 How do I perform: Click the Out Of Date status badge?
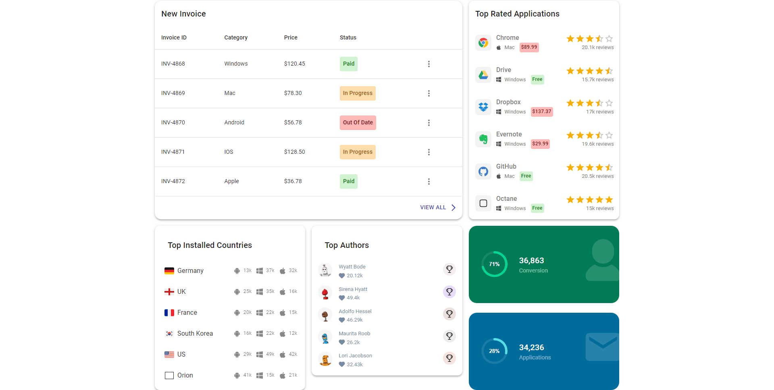point(358,123)
